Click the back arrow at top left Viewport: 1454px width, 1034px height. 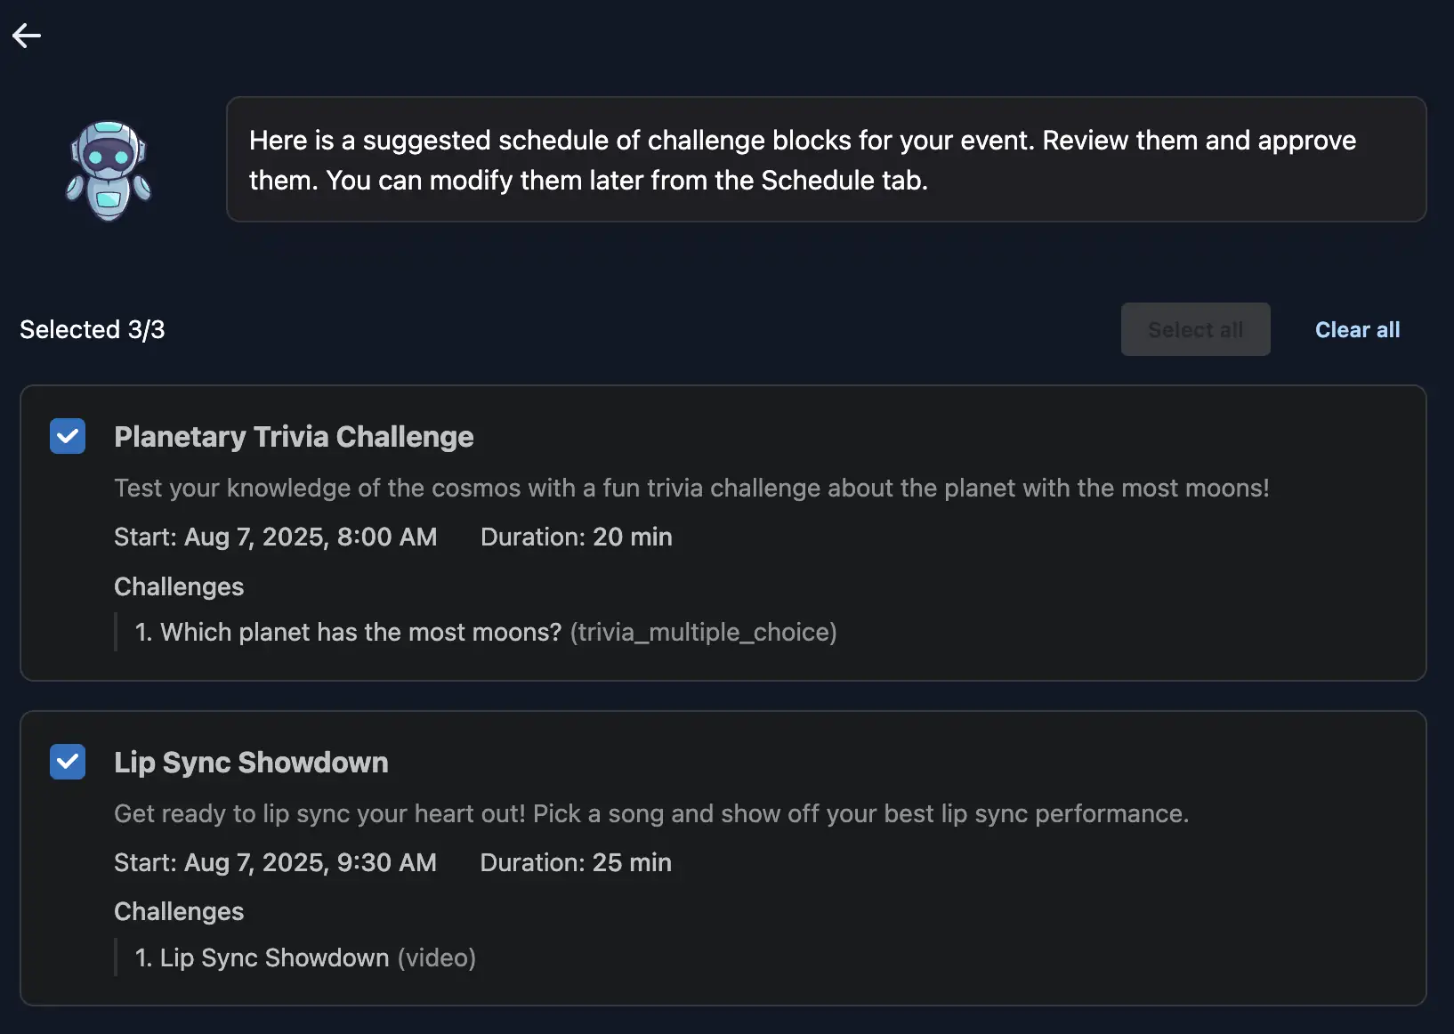point(26,36)
